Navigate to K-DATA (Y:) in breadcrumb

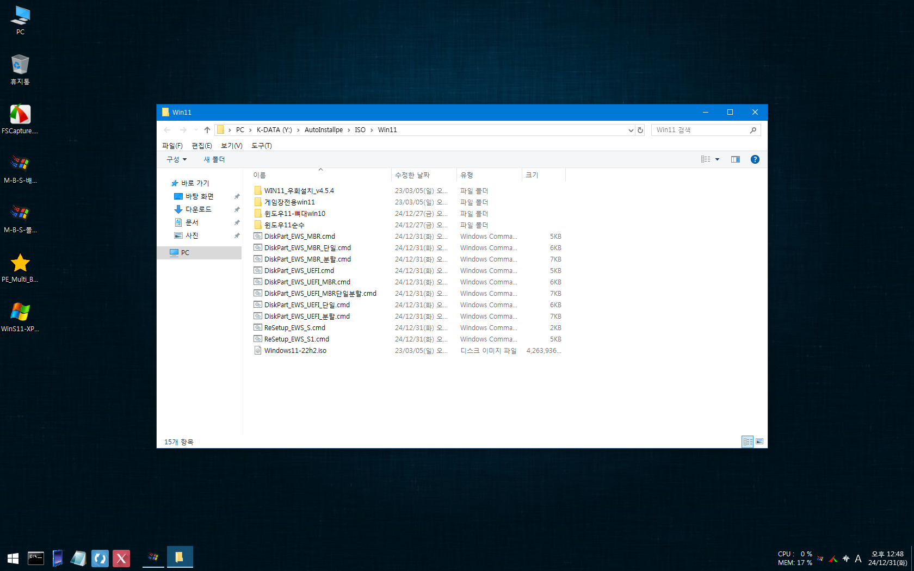[274, 130]
